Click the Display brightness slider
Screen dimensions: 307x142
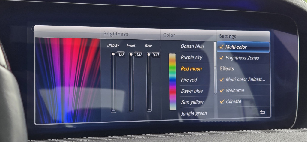(x=114, y=82)
